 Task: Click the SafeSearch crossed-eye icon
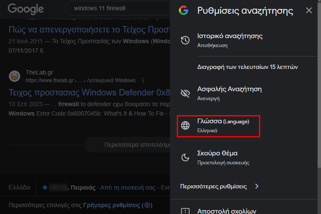[185, 93]
